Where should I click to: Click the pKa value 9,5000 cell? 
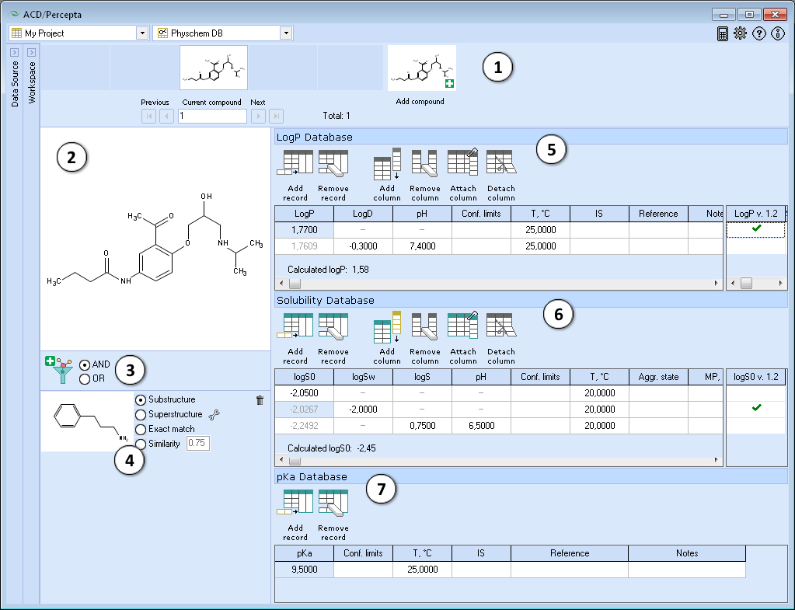(x=304, y=570)
